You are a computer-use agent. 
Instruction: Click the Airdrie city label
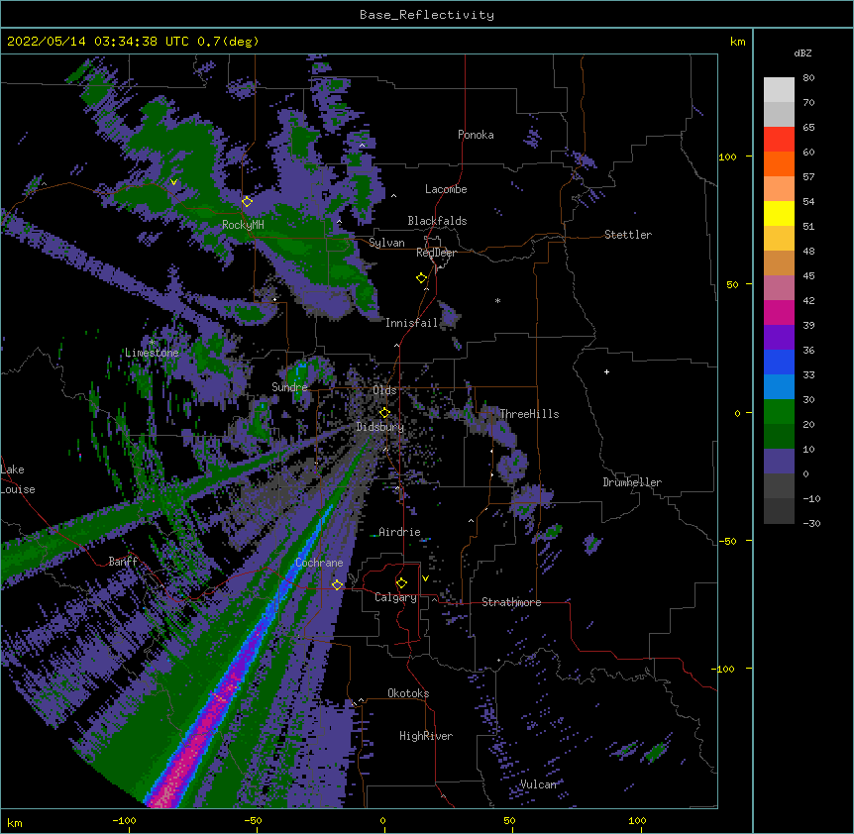tap(399, 532)
